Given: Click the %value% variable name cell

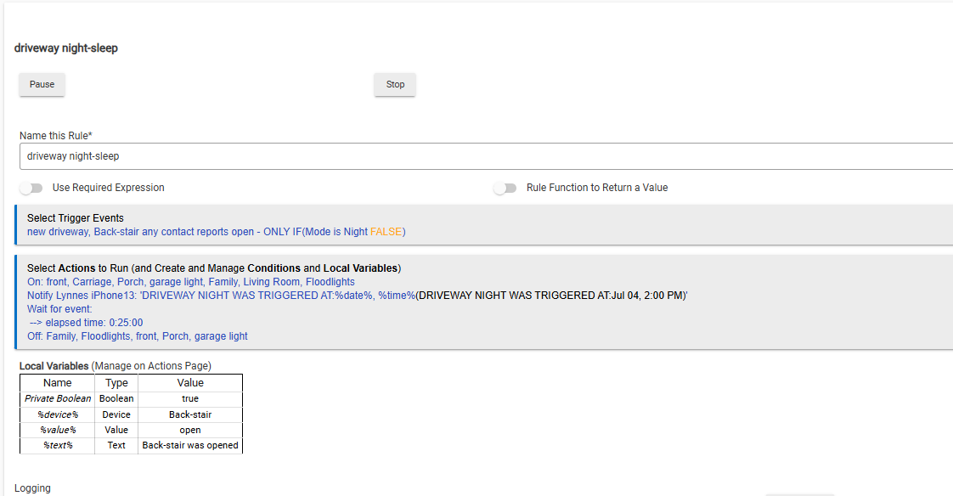Looking at the screenshot, I should pyautogui.click(x=58, y=430).
